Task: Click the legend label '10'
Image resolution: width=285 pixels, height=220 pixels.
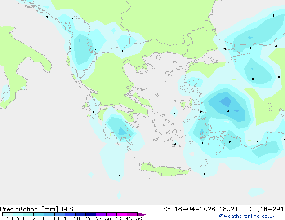Action: coord(56,218)
